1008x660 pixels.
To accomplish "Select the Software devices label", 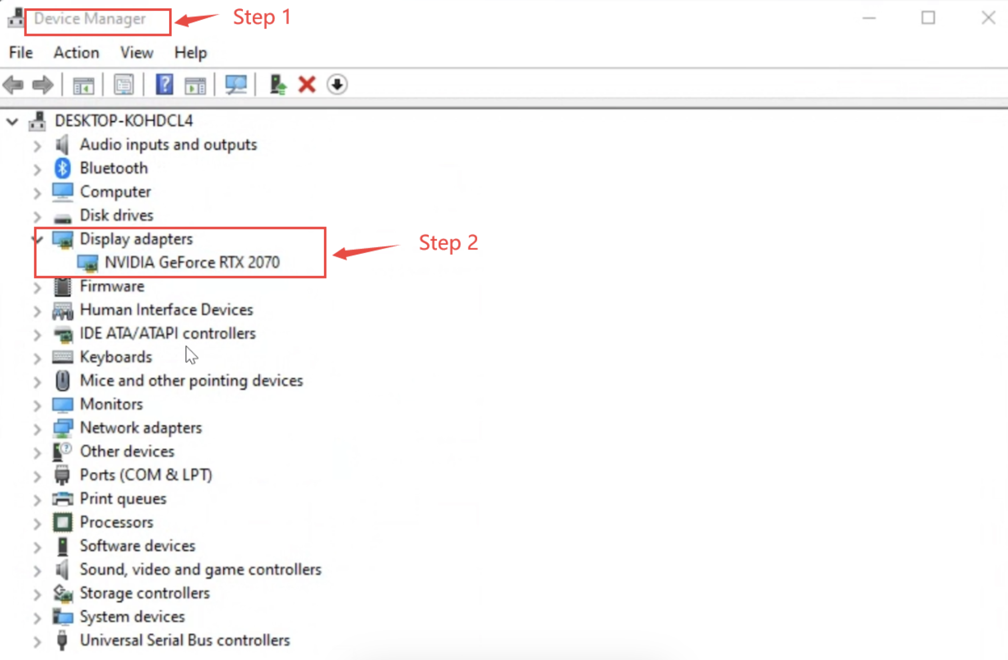I will coord(137,546).
